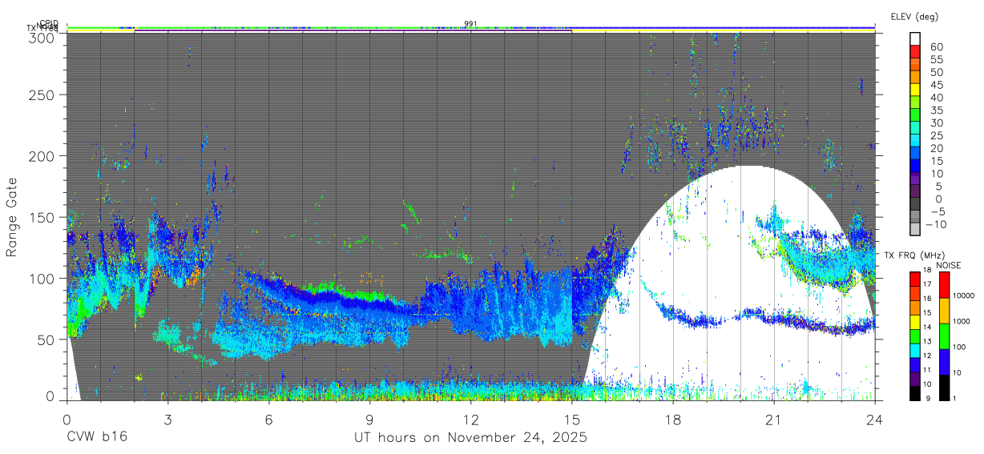Click x-axis hour tick label '6'
Viewport: 984px width, 454px height.
click(x=268, y=419)
